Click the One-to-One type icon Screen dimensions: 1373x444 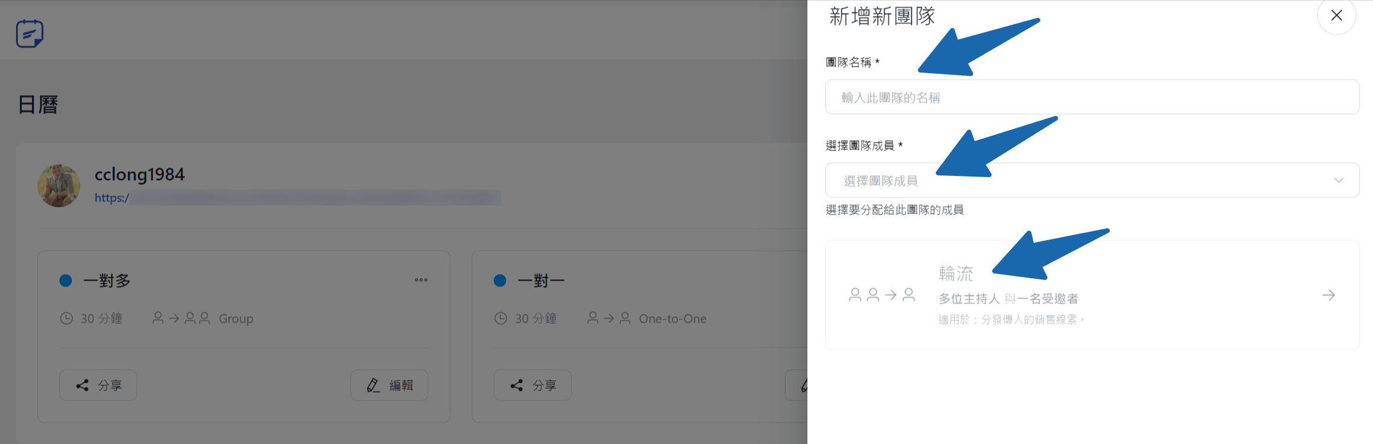coord(609,319)
